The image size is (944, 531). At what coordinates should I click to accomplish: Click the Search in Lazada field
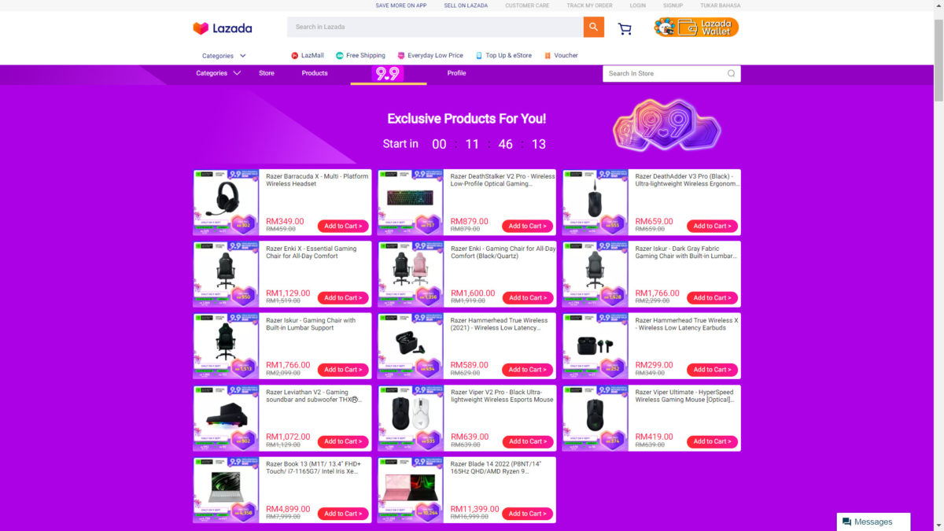point(435,27)
